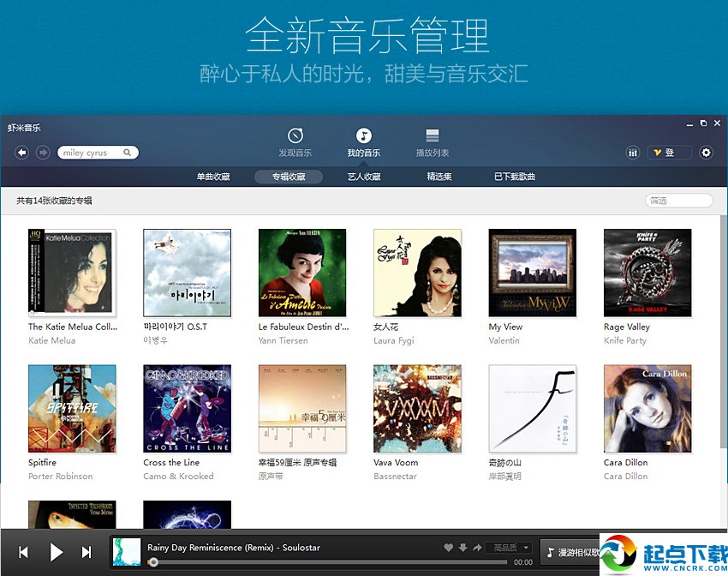Click artist name Knife Party
Screen dimensions: 728x576
point(625,340)
